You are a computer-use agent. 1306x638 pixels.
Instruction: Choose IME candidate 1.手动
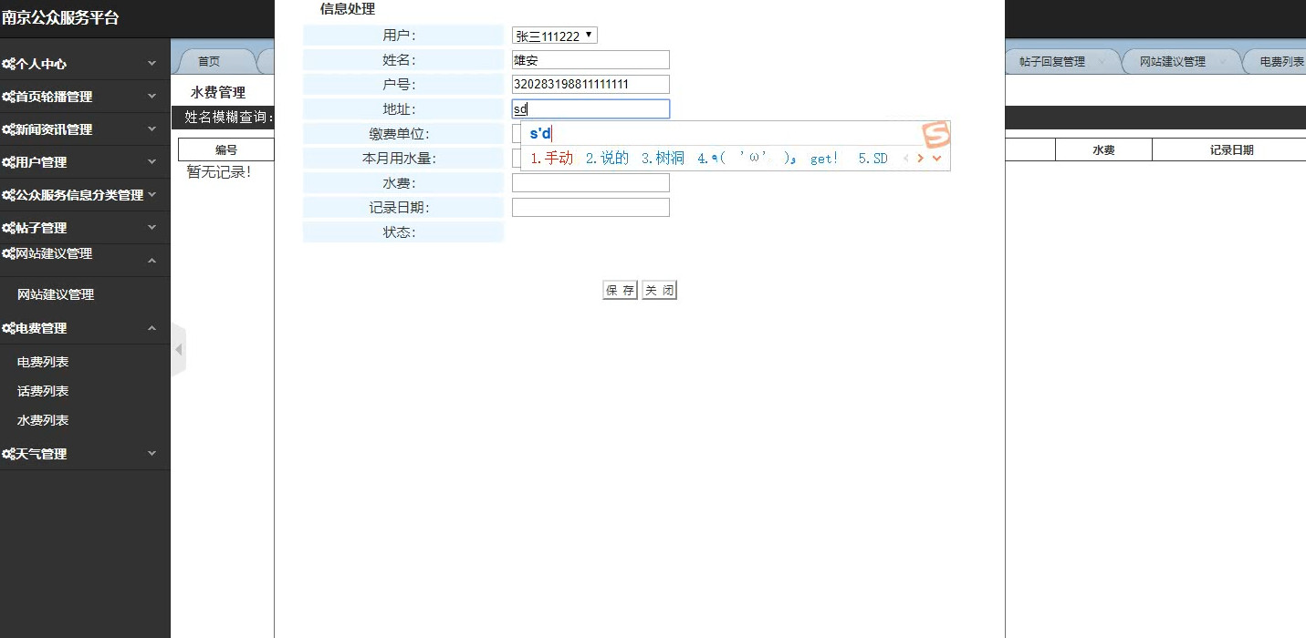pyautogui.click(x=552, y=159)
